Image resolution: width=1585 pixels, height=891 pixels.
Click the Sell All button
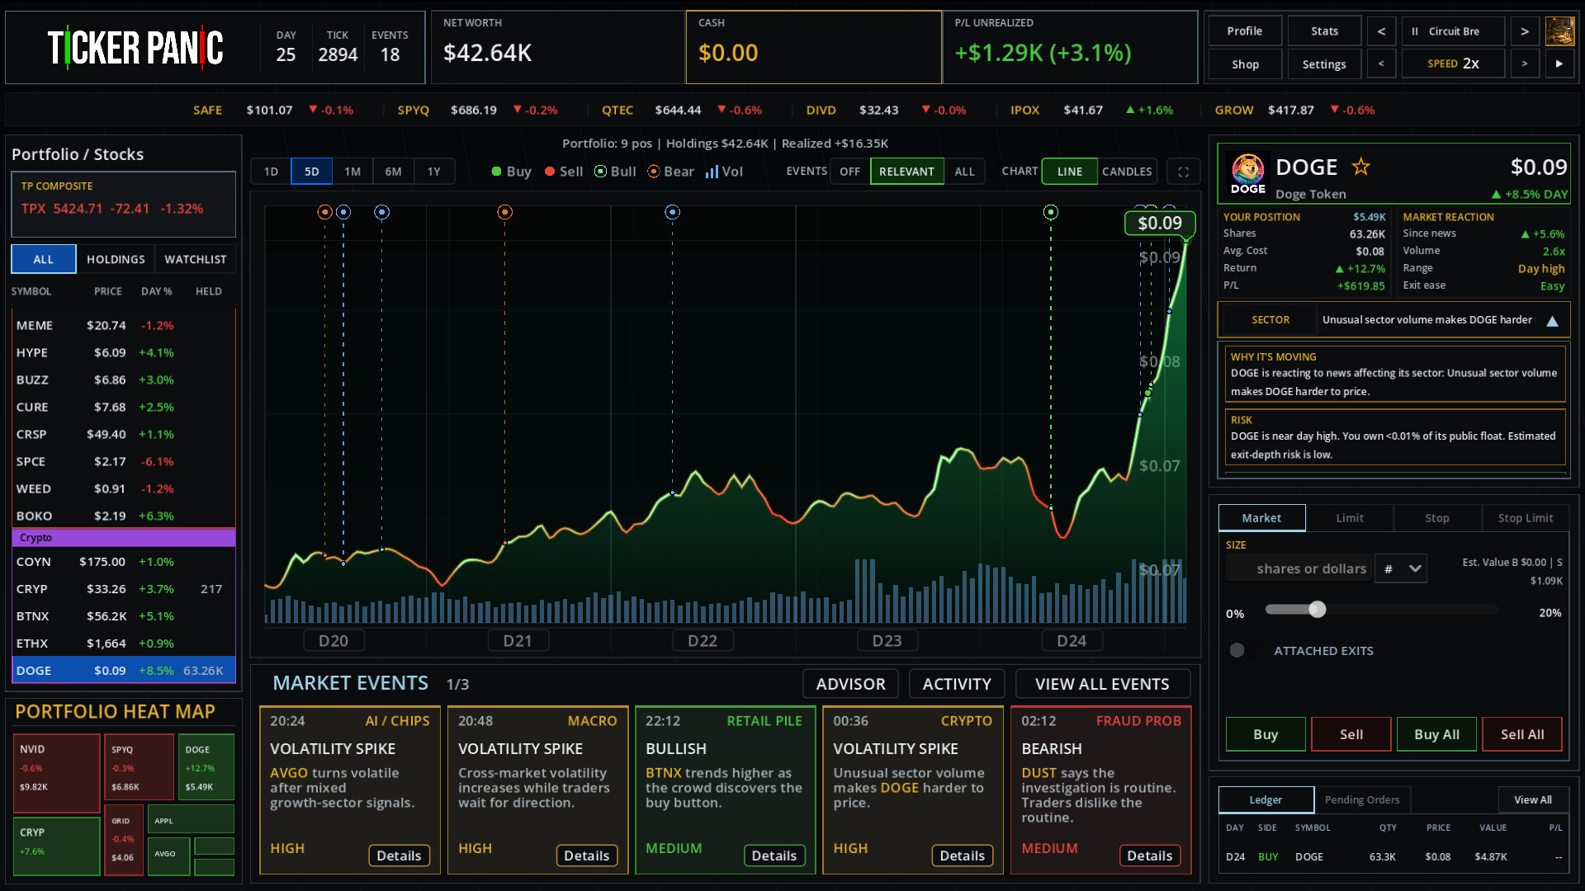click(x=1522, y=734)
